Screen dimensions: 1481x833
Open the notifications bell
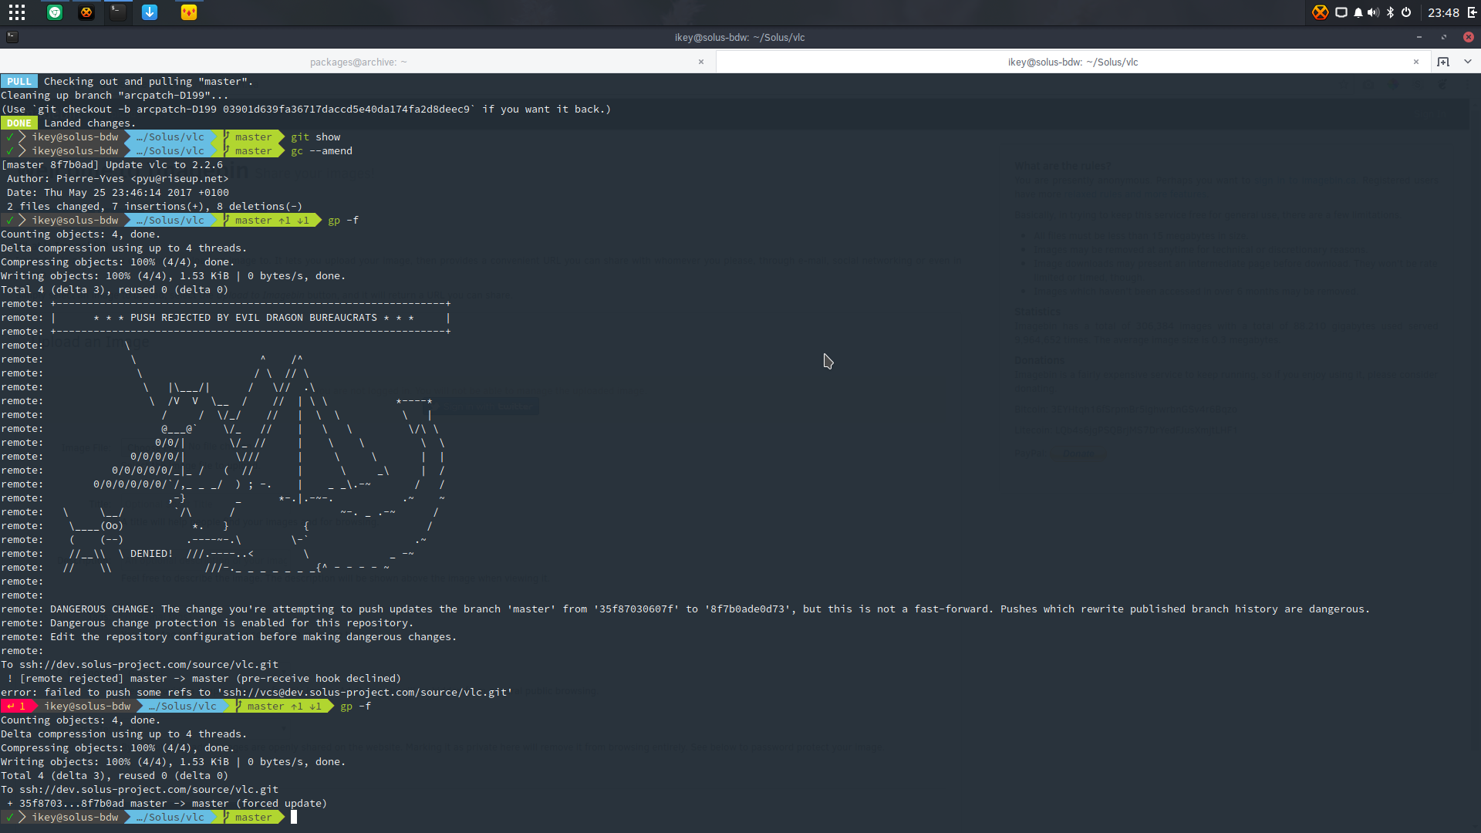click(1358, 12)
